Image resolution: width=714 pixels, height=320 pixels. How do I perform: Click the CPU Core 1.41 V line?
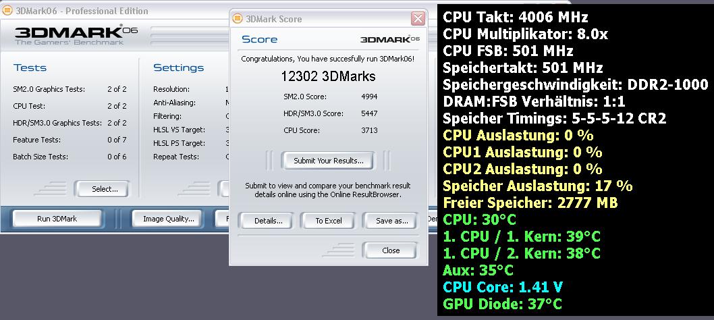tap(503, 287)
